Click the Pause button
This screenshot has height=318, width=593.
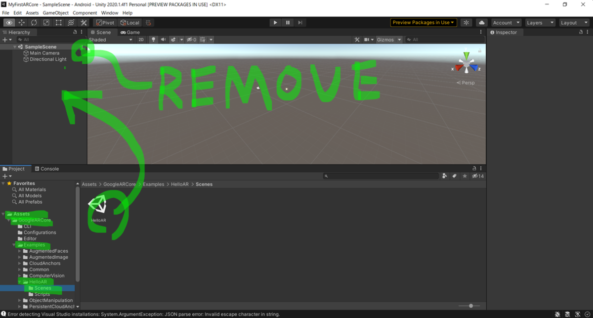click(x=288, y=23)
